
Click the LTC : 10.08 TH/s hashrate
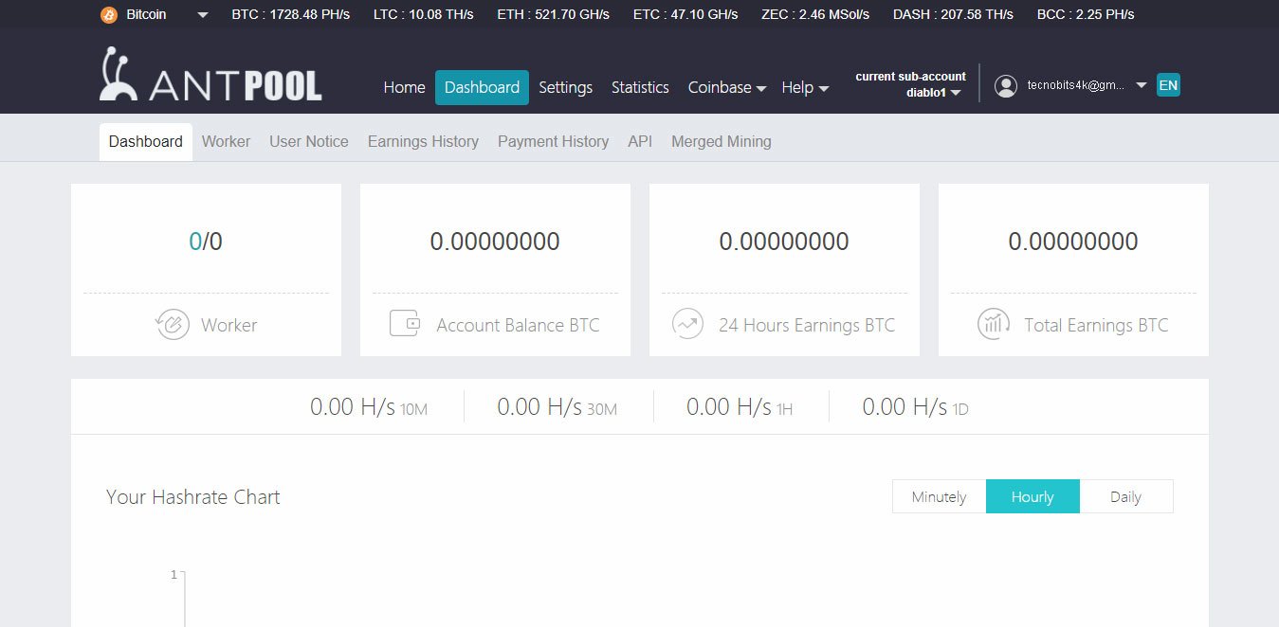point(423,14)
